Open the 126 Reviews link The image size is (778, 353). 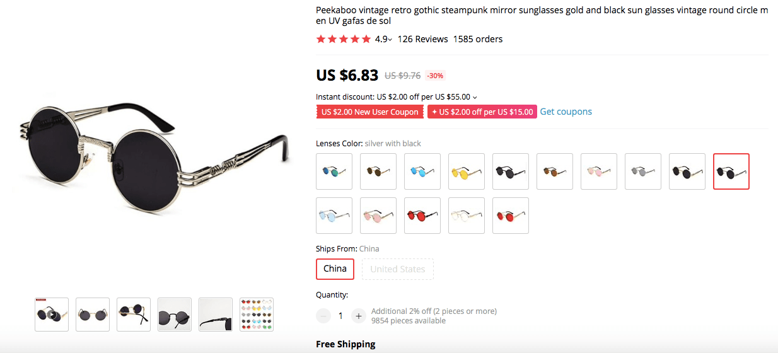click(422, 39)
